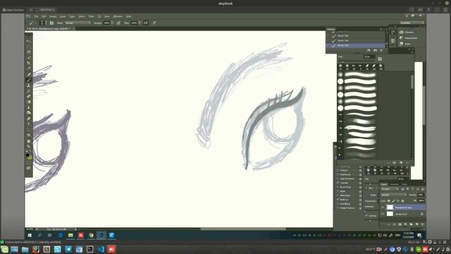
Task: Toggle pressure for opacity in options bar
Action: coord(118,23)
